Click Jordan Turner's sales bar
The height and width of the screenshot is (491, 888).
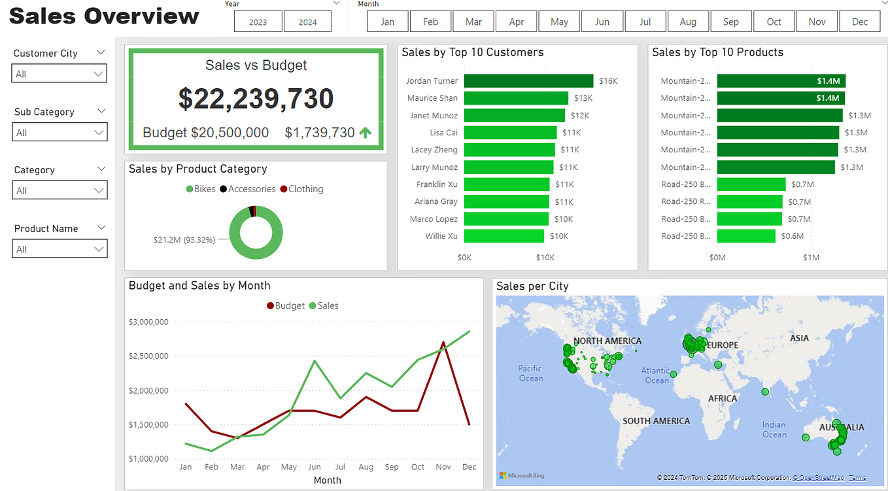[x=530, y=80]
